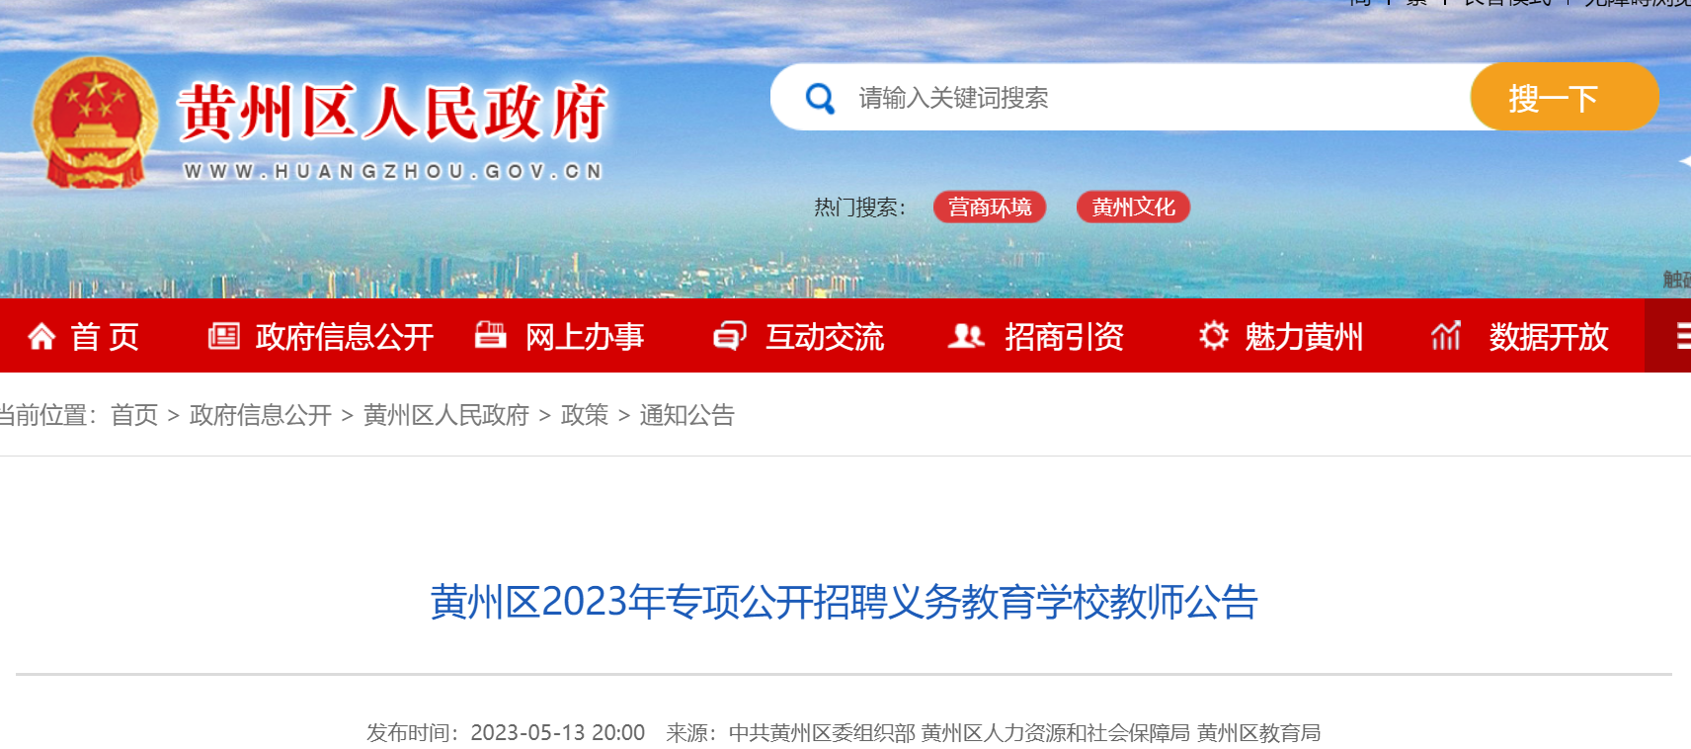
Task: Open the national emblem site logo
Action: click(x=95, y=123)
